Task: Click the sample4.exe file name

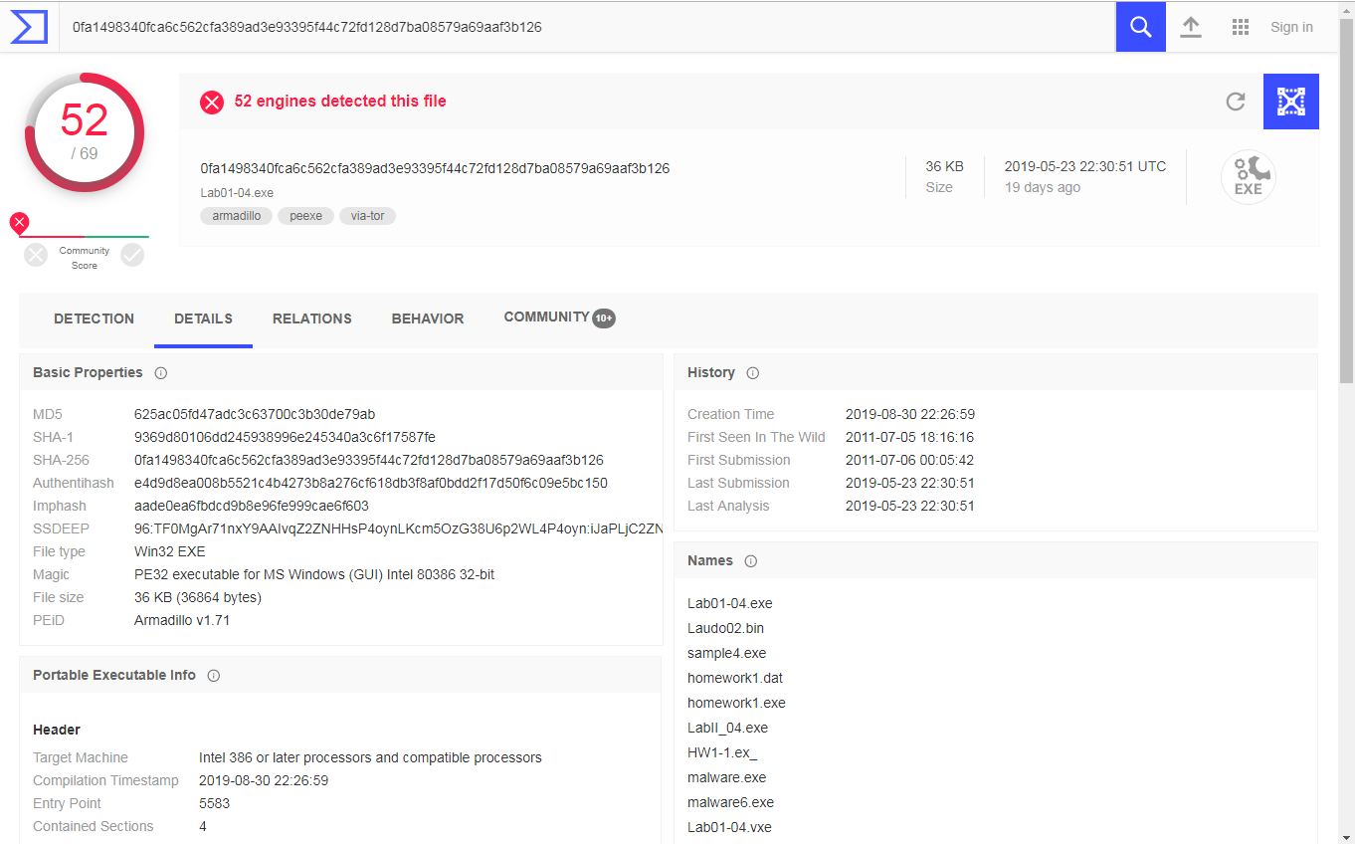Action: [x=726, y=653]
